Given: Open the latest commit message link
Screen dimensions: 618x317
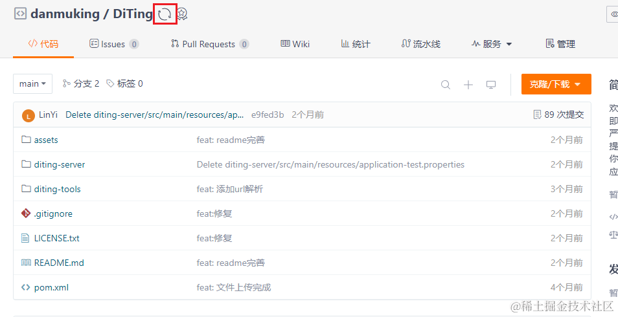Looking at the screenshot, I should [x=154, y=115].
